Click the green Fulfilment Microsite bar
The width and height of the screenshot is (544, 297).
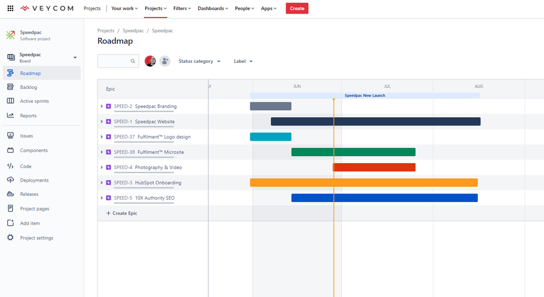point(354,152)
